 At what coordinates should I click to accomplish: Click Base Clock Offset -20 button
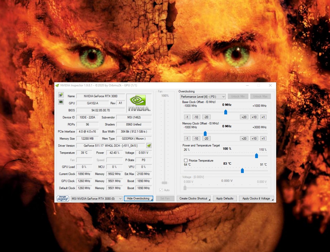(206, 117)
